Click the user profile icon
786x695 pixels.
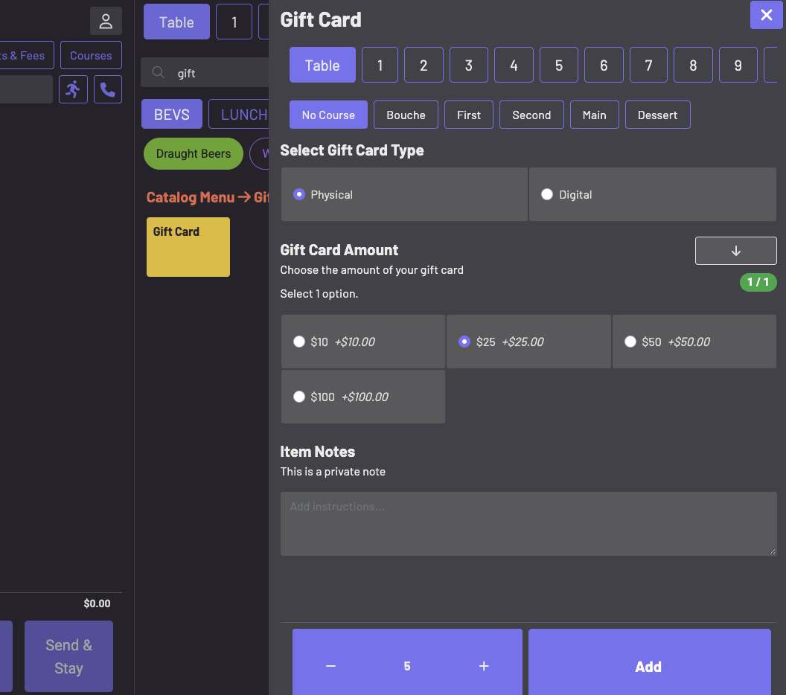[x=106, y=21]
